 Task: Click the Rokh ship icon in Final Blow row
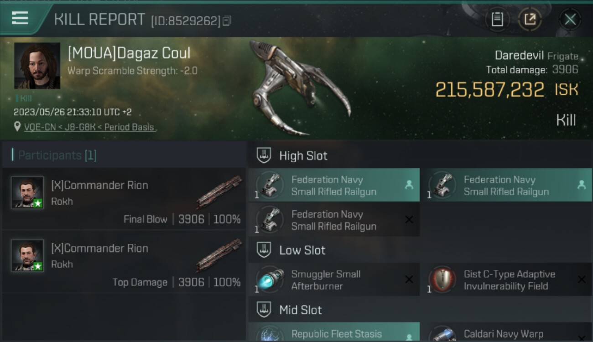[x=219, y=192]
